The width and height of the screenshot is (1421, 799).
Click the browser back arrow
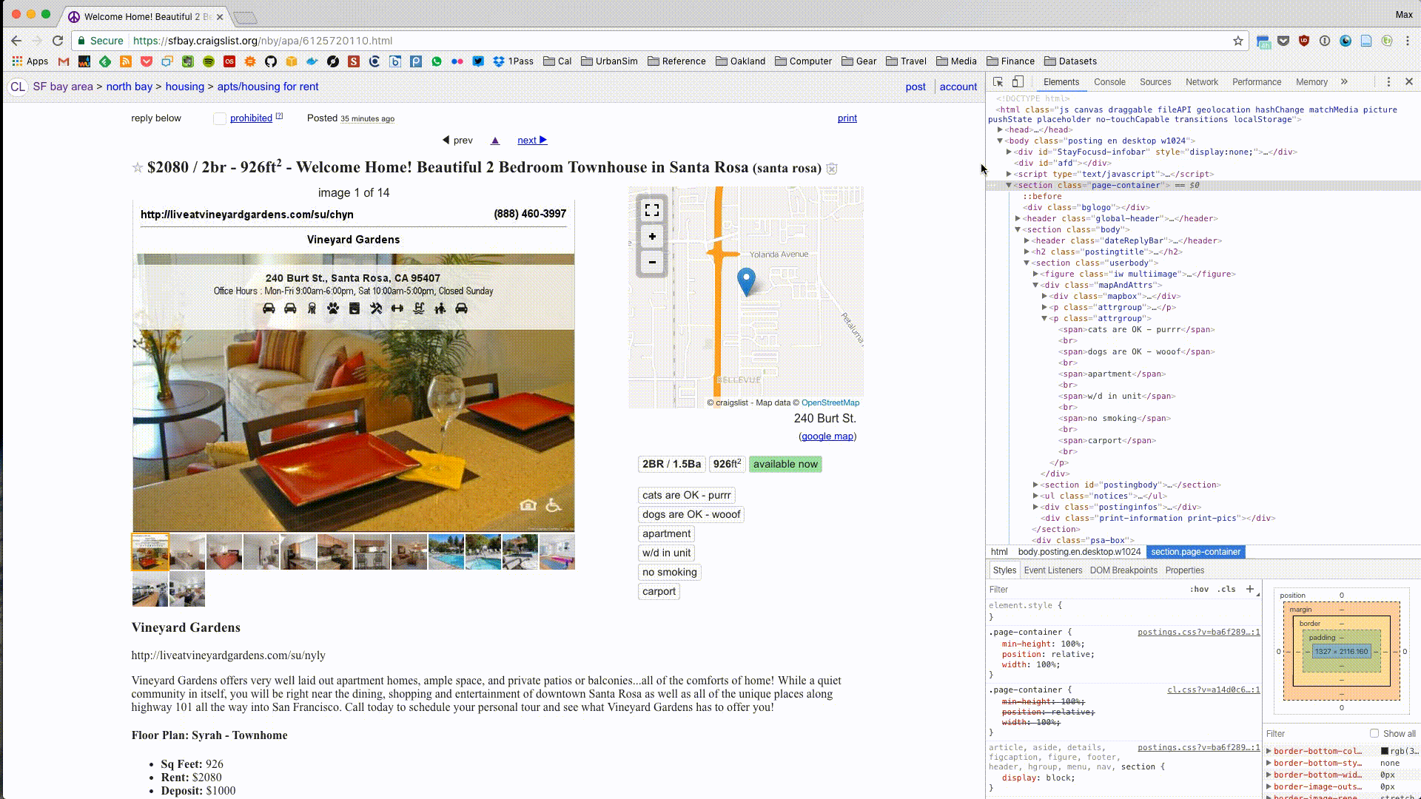click(x=16, y=41)
